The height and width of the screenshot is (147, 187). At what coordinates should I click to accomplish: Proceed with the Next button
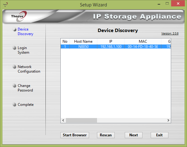point(134,135)
